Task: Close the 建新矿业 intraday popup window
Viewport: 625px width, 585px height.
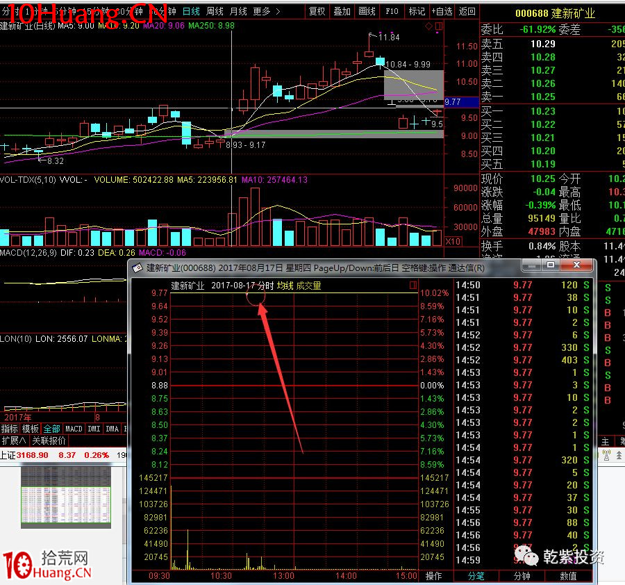Action: (x=576, y=265)
